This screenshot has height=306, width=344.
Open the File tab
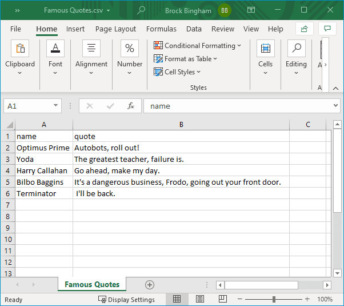[15, 29]
